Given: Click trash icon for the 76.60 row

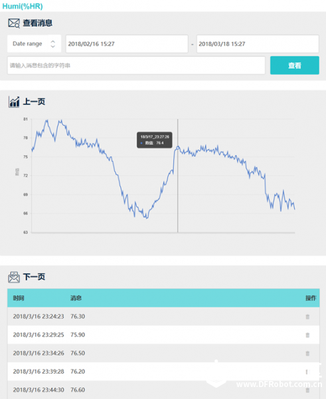Looking at the screenshot, I should [307, 390].
